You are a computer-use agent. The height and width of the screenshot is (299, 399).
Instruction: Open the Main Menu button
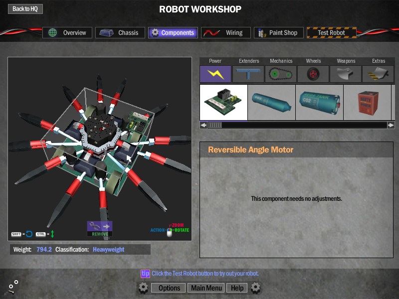click(206, 288)
